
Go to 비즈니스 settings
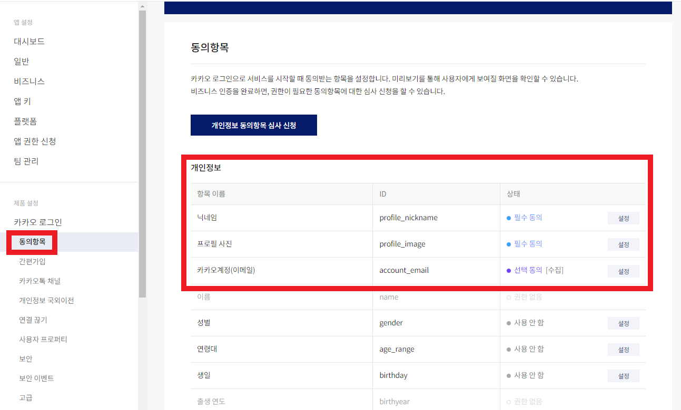(29, 81)
